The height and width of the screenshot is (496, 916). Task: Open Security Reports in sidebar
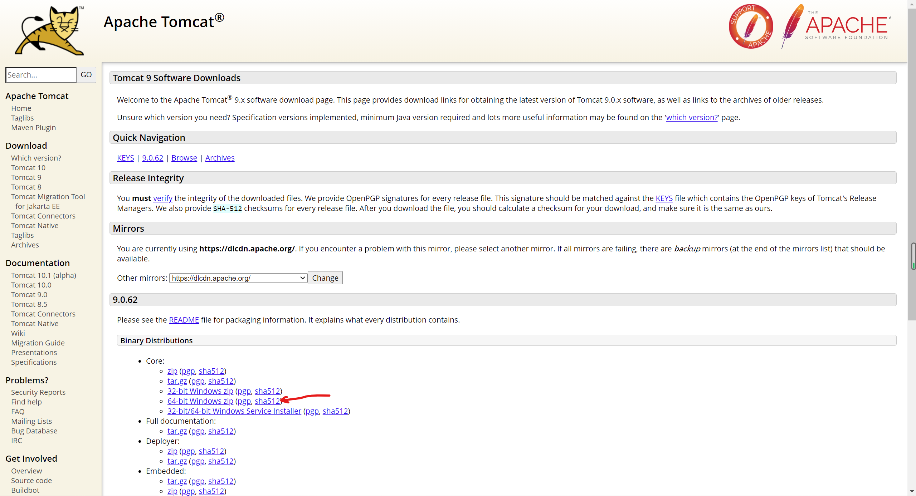38,392
